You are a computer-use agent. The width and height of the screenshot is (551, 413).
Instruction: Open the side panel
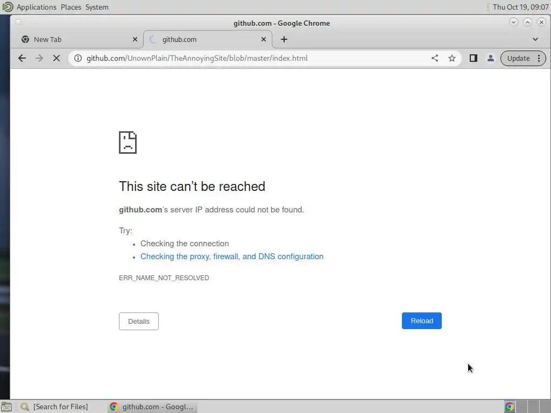click(x=474, y=58)
